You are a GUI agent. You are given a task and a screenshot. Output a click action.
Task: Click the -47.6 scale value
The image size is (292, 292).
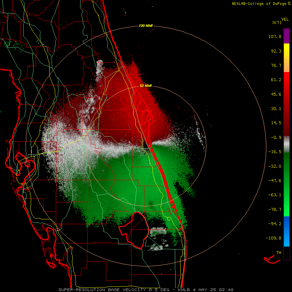click(275, 181)
